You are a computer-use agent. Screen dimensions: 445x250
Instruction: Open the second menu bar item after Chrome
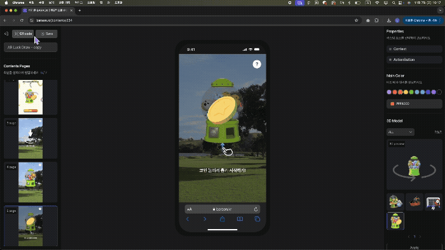pyautogui.click(x=41, y=3)
